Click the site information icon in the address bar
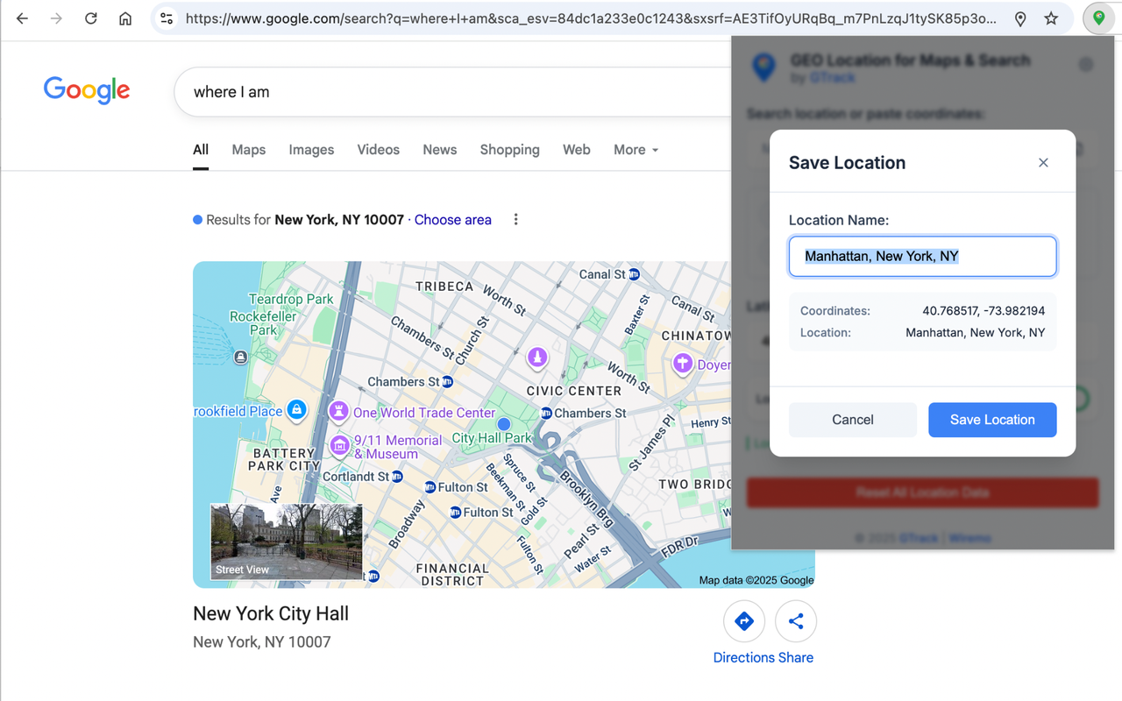 click(167, 18)
